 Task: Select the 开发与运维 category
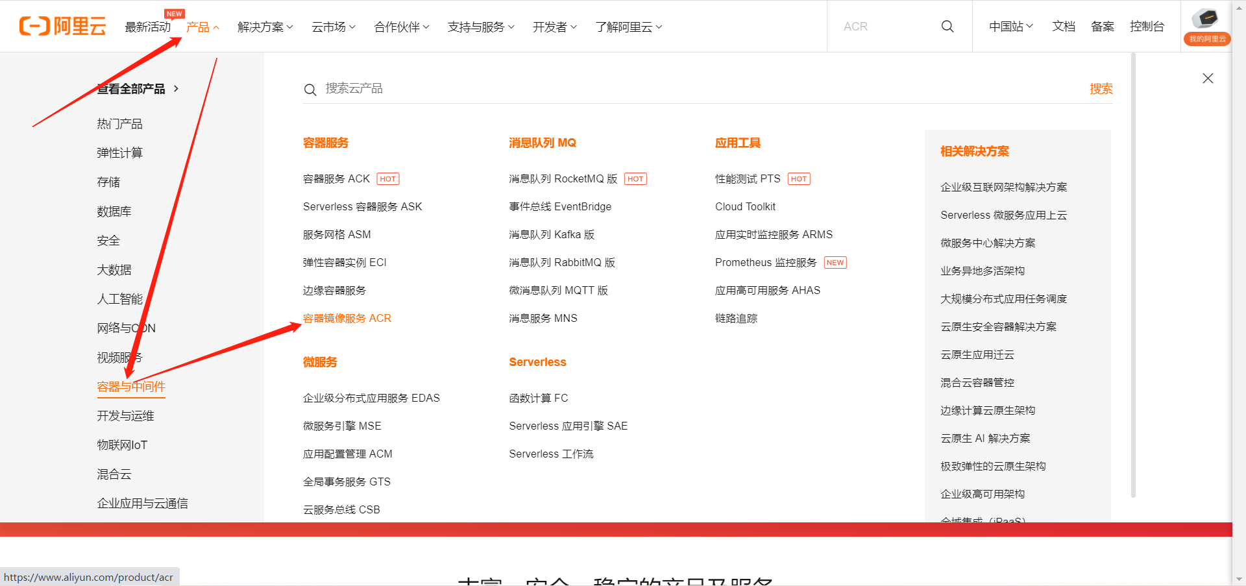(126, 416)
